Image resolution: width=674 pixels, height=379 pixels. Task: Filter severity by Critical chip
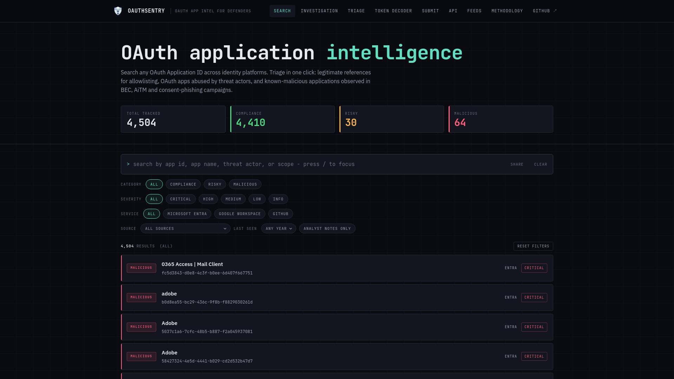[180, 199]
